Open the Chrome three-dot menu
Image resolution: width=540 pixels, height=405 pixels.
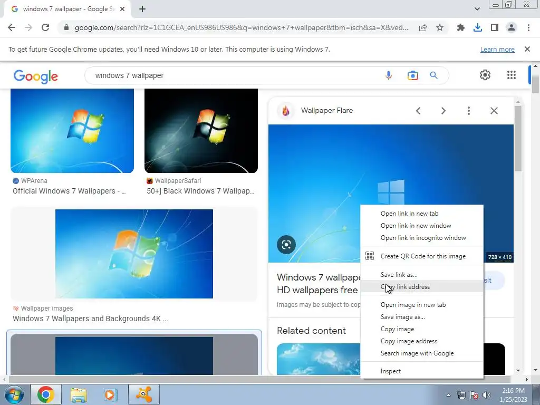pyautogui.click(x=528, y=27)
